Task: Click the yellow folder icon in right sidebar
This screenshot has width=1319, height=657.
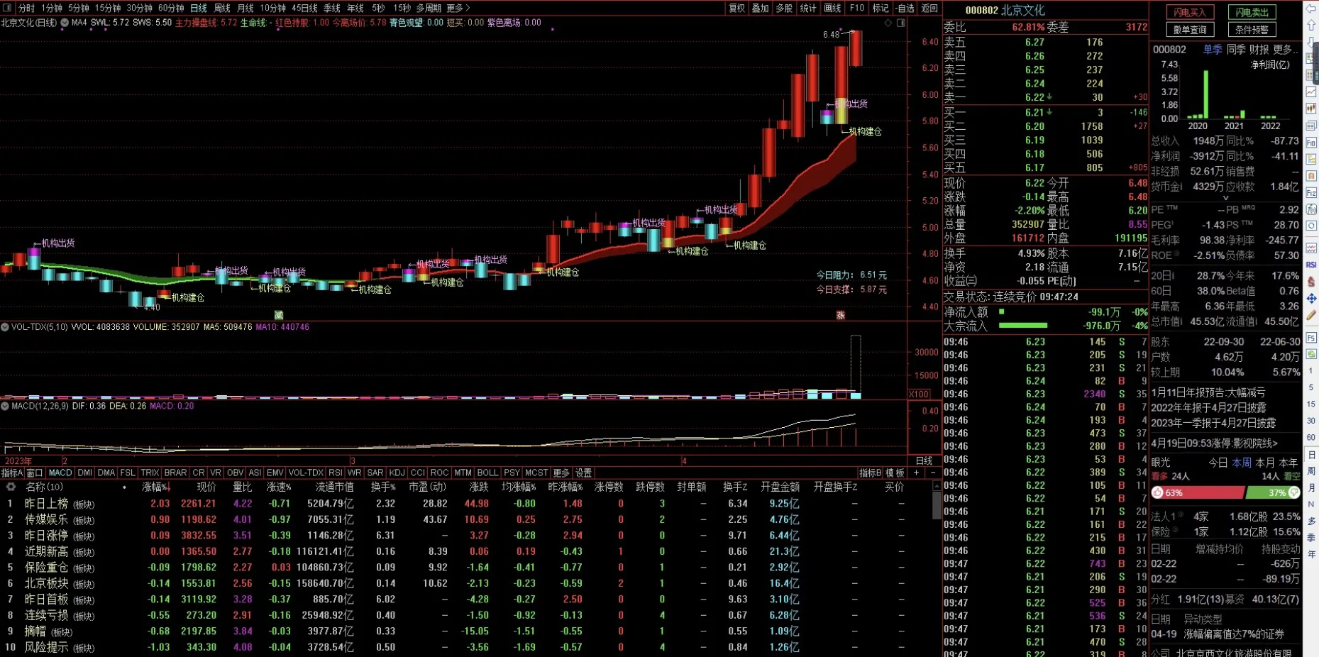Action: point(1311,158)
